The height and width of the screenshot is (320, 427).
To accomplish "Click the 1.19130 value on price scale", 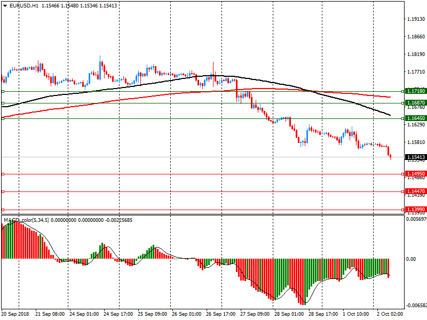I will 415,19.
